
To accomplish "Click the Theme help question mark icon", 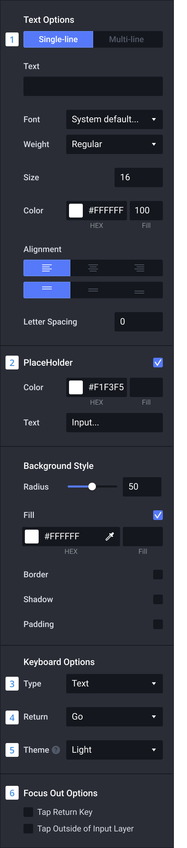I will pos(56,750).
